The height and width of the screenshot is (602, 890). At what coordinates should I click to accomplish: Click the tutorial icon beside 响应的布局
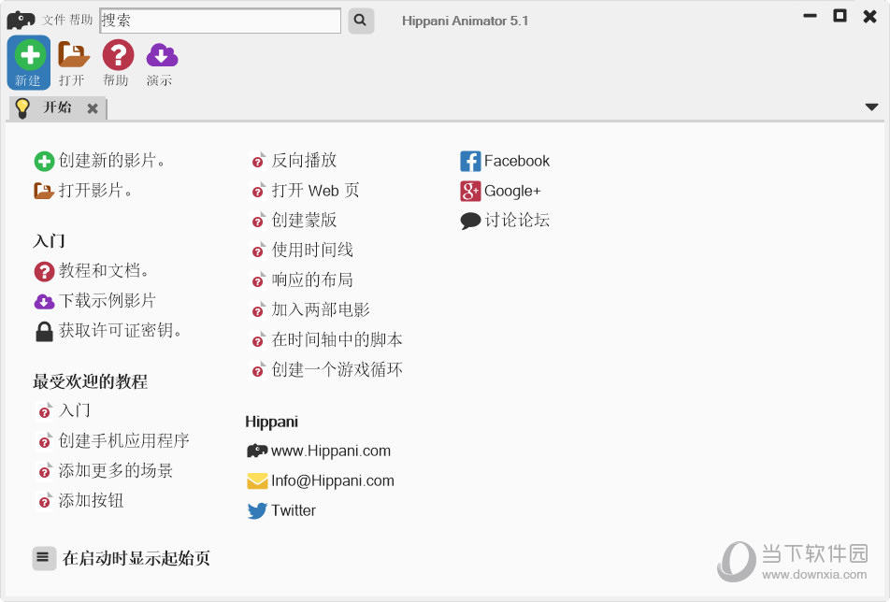point(258,280)
